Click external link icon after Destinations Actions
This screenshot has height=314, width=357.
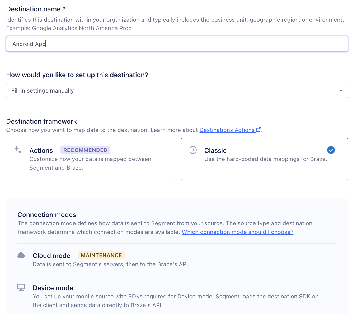(259, 130)
